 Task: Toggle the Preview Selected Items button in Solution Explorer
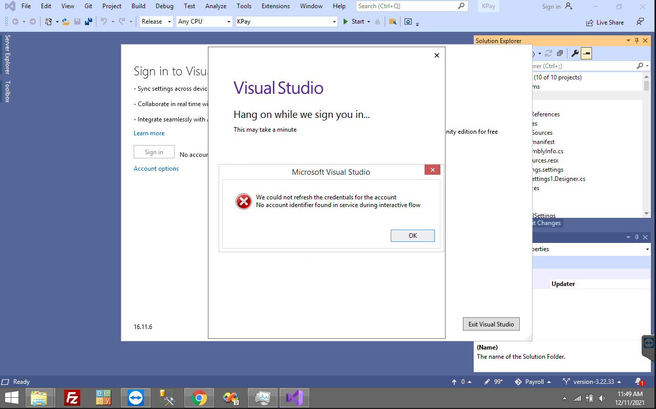pyautogui.click(x=586, y=53)
